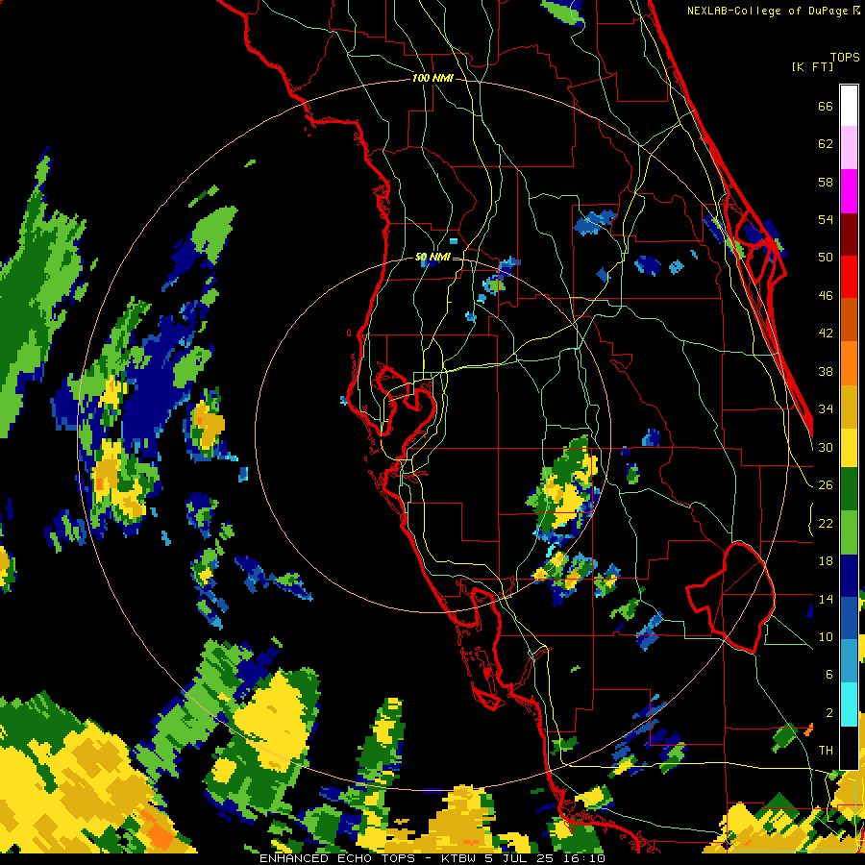Click the '6' legend value

point(829,674)
